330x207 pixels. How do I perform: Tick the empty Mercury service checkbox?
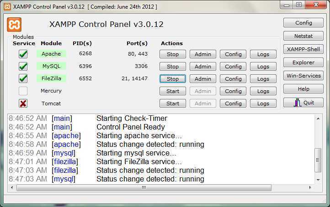(x=23, y=91)
